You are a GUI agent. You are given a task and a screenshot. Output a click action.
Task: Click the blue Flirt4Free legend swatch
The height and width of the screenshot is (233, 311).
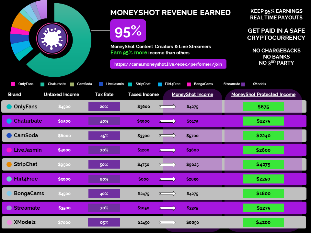click(160, 84)
